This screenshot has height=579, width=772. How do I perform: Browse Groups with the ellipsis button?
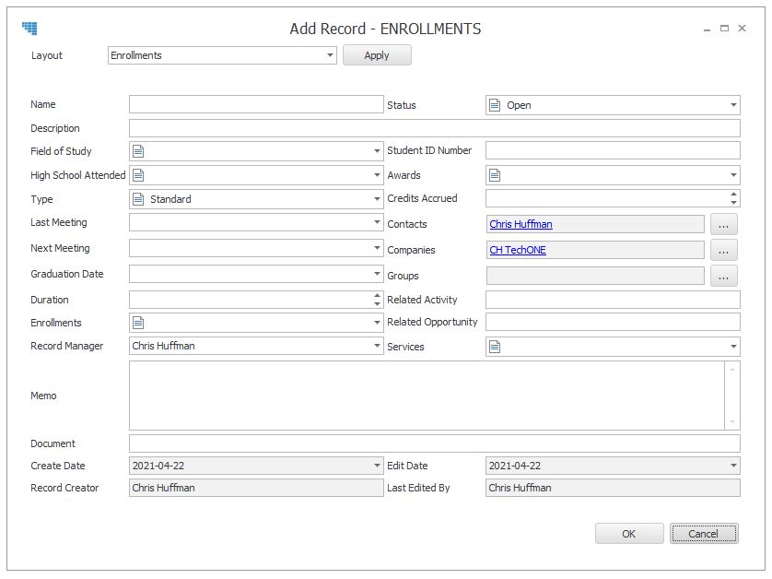pos(723,276)
